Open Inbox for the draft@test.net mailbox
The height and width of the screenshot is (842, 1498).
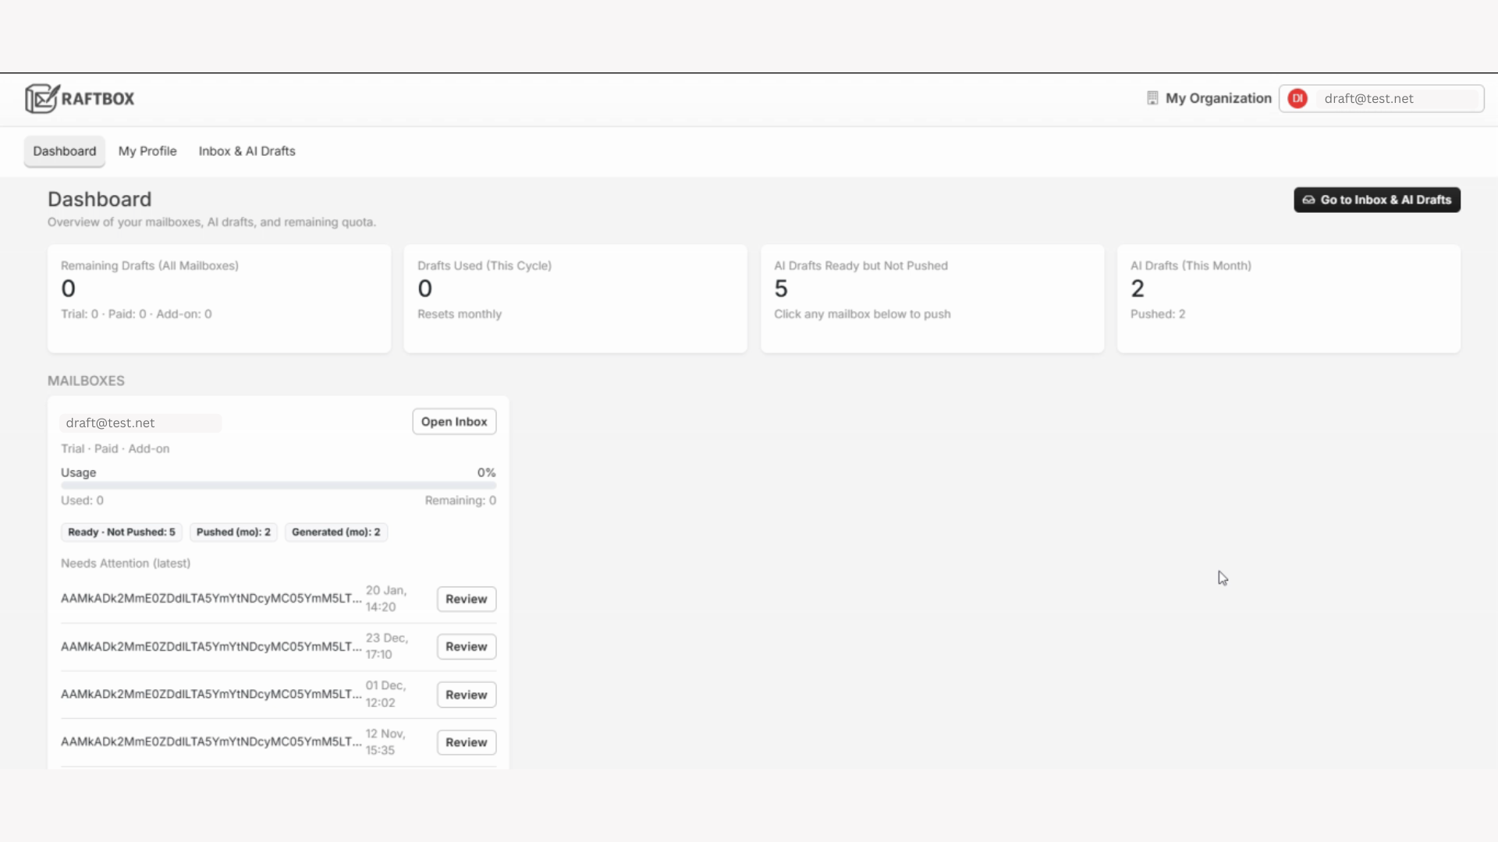pyautogui.click(x=453, y=422)
